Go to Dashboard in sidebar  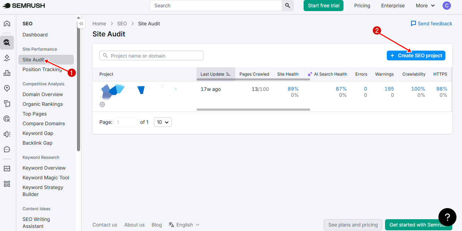point(35,35)
